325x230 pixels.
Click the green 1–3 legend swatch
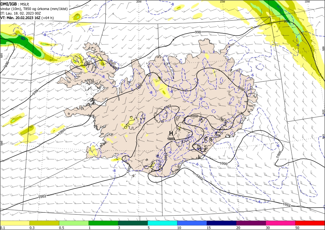pyautogui.click(x=103, y=223)
